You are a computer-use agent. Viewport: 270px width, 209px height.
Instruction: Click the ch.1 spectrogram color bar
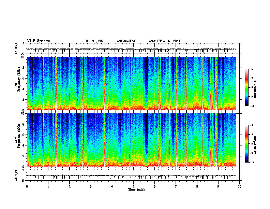(x=247, y=87)
